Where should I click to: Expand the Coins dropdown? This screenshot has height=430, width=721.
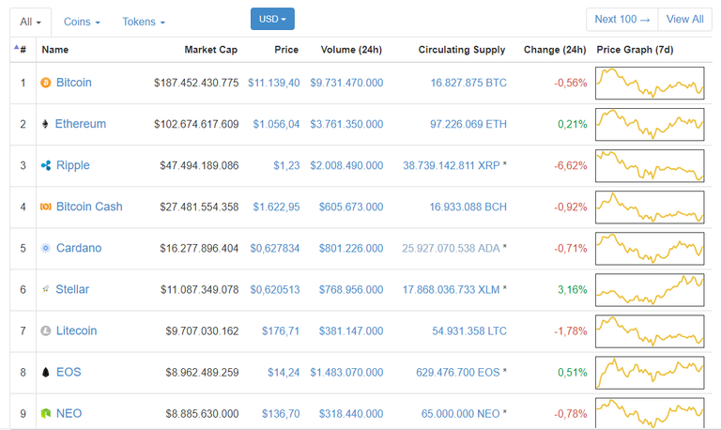point(82,23)
